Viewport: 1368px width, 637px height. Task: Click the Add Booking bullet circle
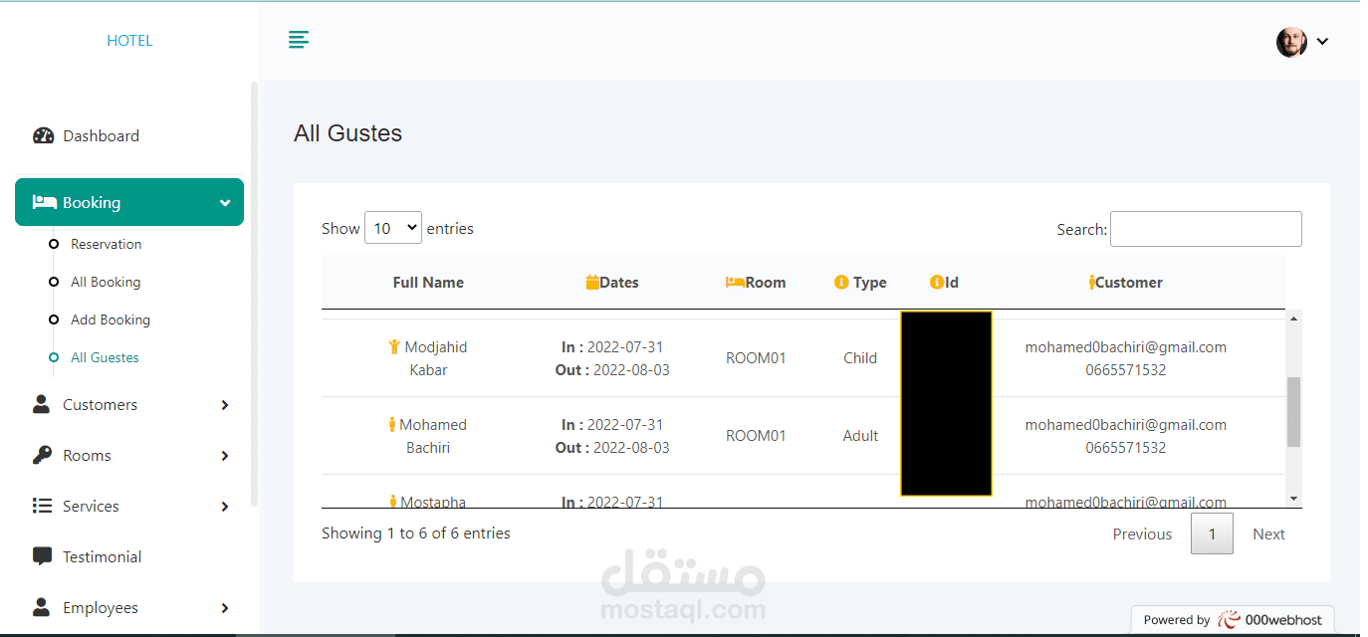point(54,319)
